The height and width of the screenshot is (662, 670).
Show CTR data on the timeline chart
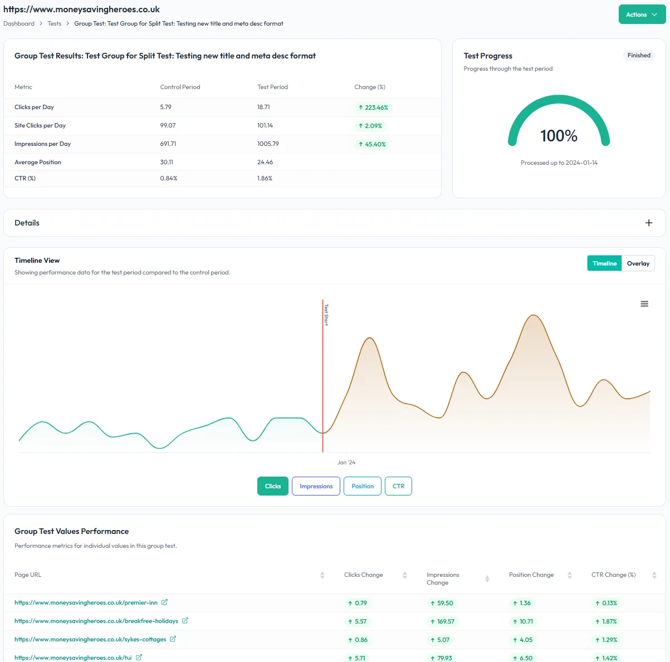tap(398, 486)
